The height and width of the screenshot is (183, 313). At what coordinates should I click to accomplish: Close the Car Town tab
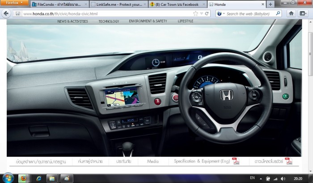[204, 4]
